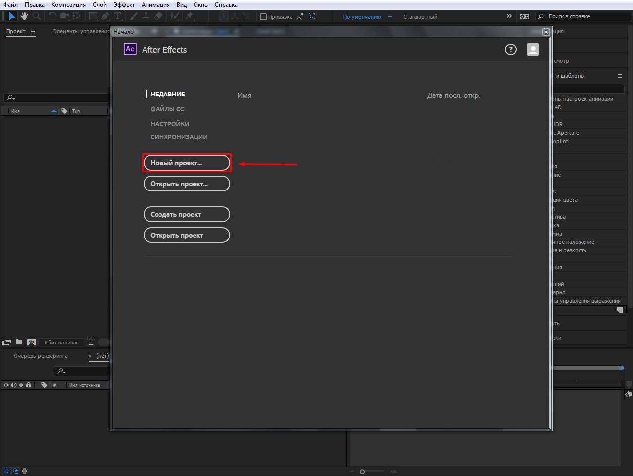Image resolution: width=633 pixels, height=476 pixels.
Task: Click the Interpret Footage icon in Project panel
Action: pos(7,342)
